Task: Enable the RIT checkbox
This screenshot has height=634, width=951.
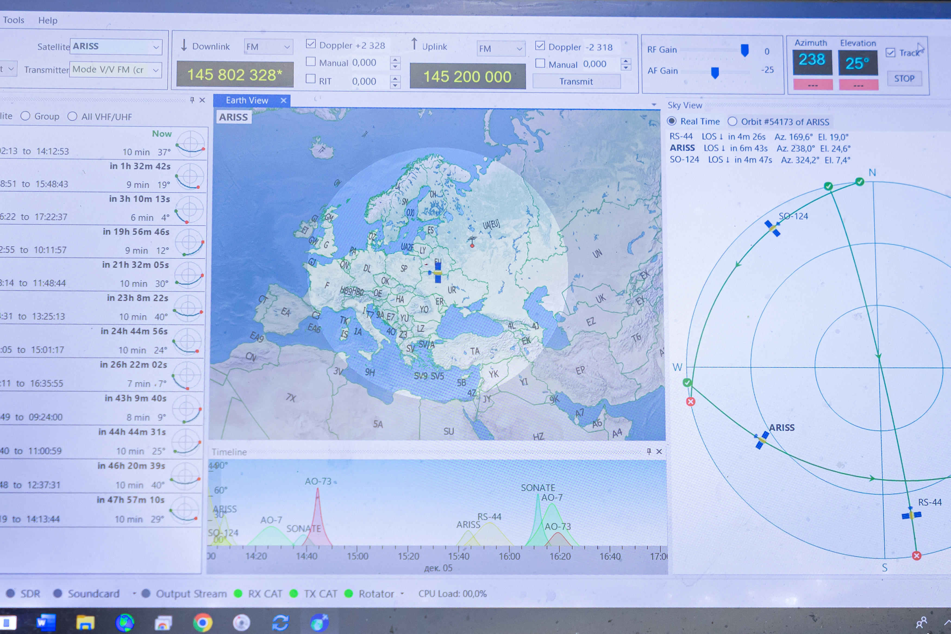Action: pos(310,79)
